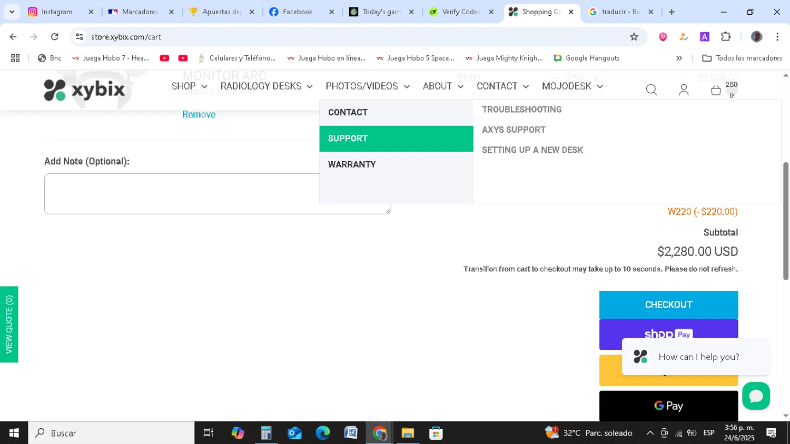Screen dimensions: 790x444
Task: Open SETTING UP A NEW DESK link
Action: pyautogui.click(x=532, y=150)
